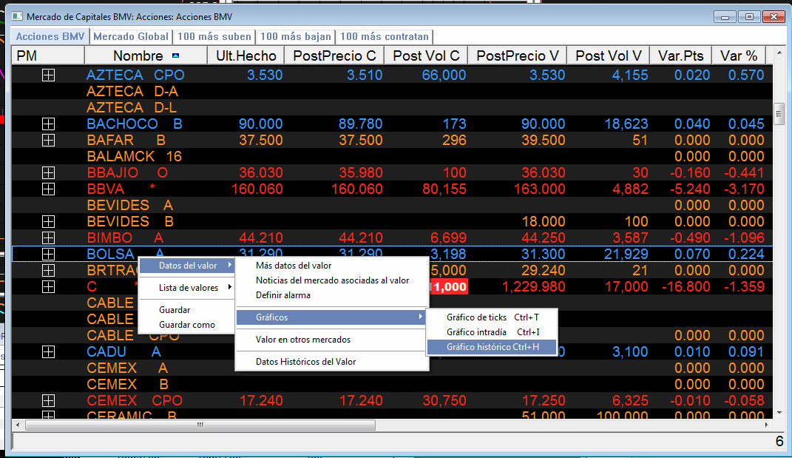Click the PostPrecio V column header
Screen dimensions: 792x458
518,55
